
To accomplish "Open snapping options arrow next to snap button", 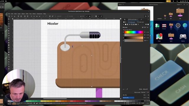I will [148, 16].
